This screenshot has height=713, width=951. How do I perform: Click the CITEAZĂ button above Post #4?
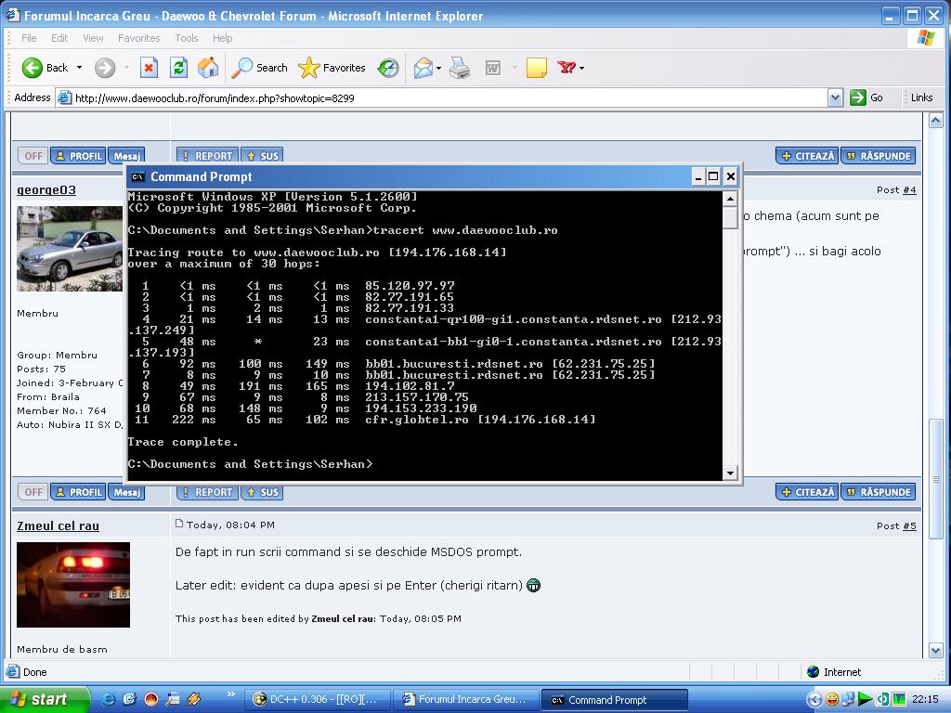(807, 156)
